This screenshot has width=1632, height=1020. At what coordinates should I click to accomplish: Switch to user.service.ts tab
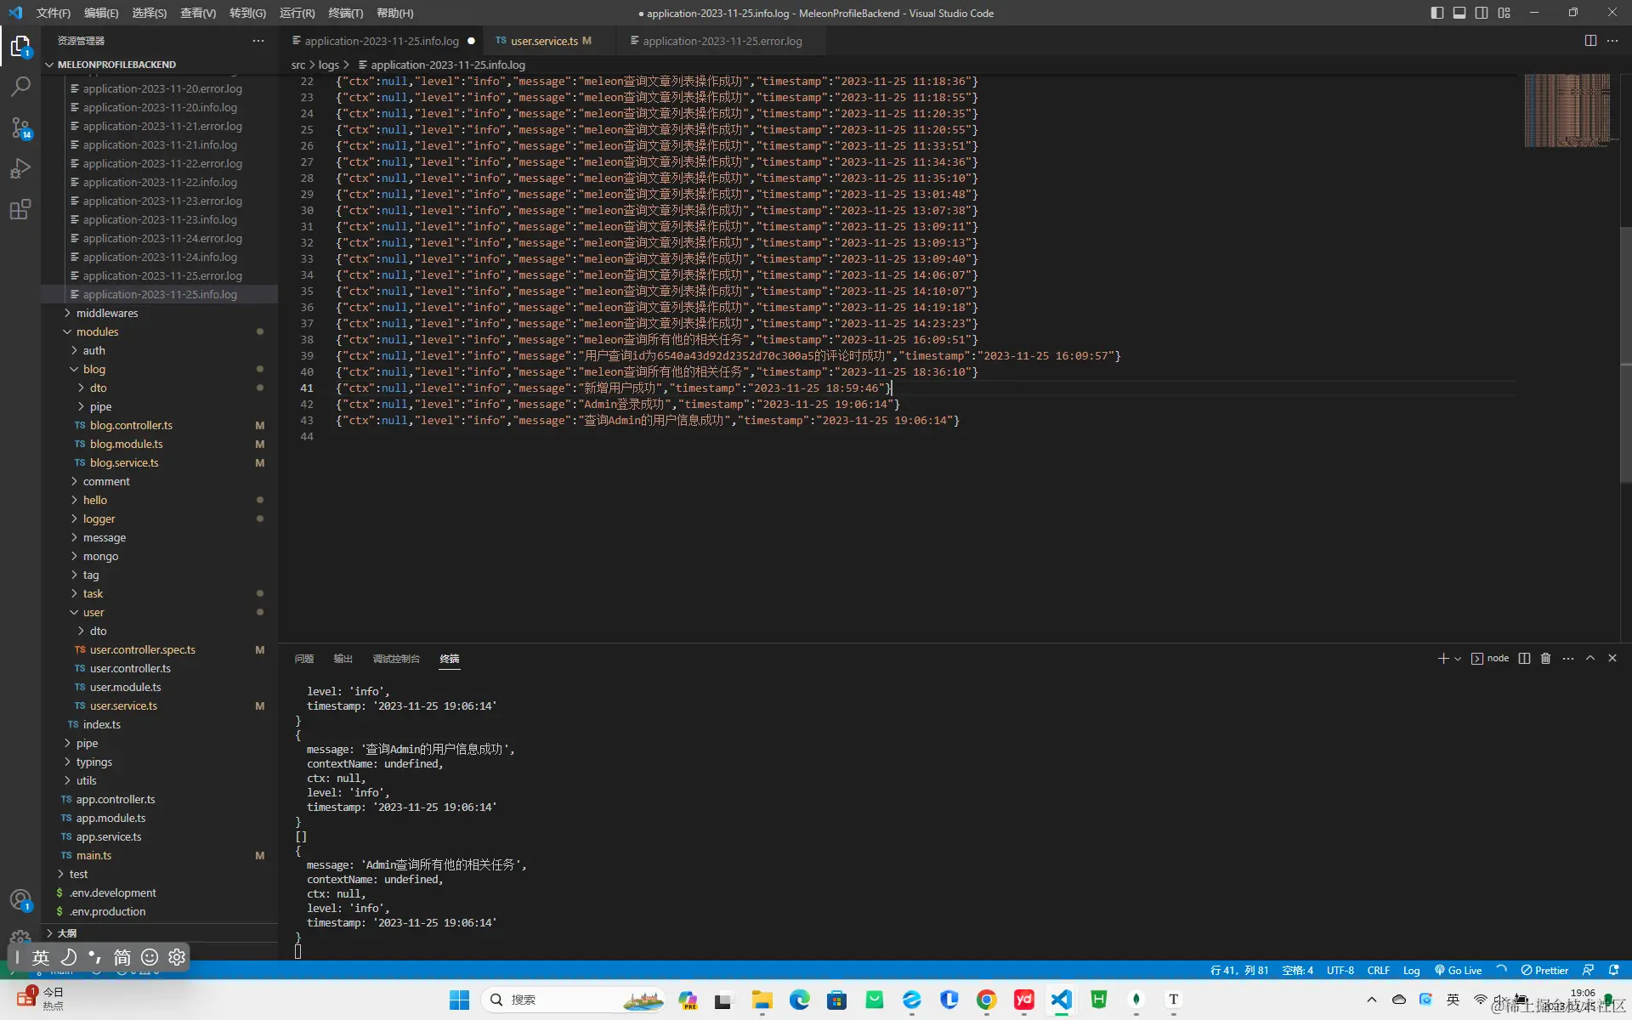point(544,41)
